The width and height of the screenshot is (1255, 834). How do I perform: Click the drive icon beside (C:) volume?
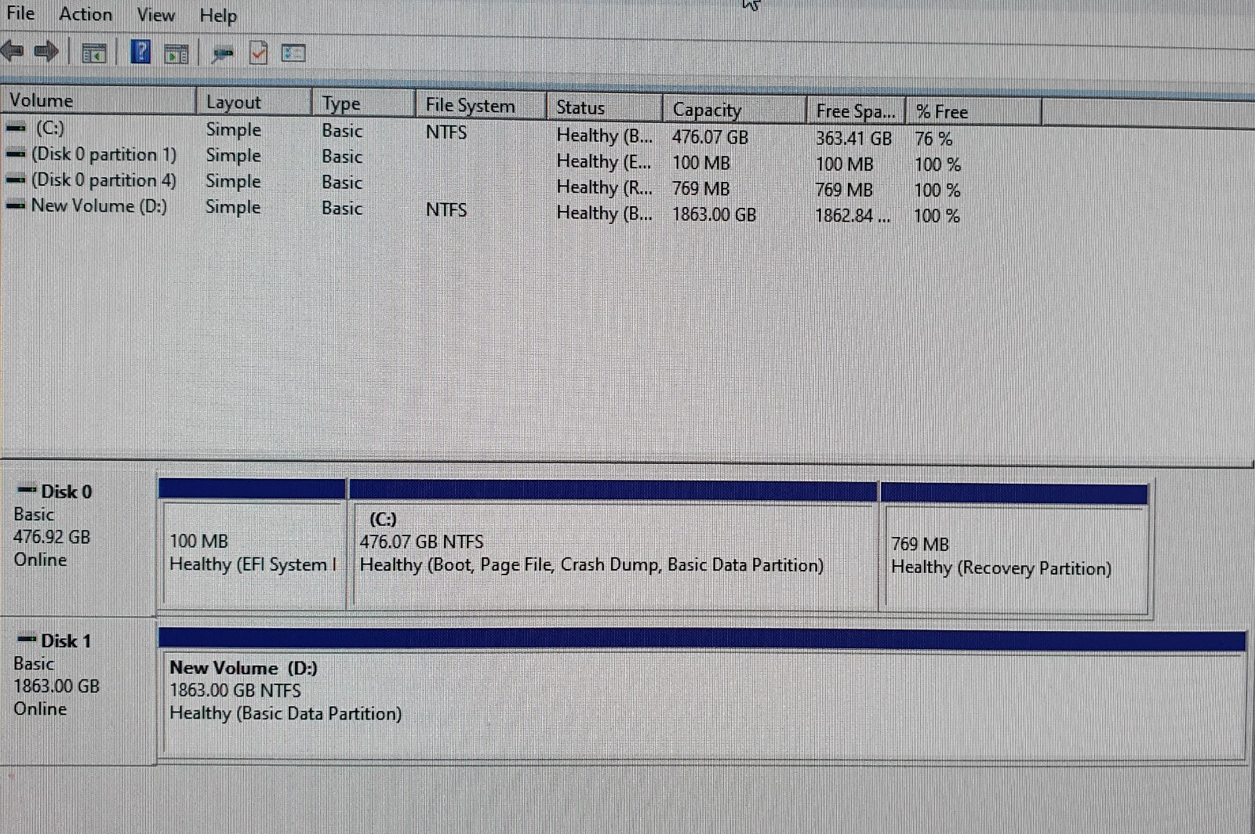16,128
